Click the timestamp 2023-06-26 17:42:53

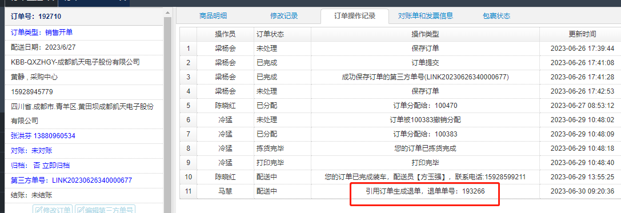pyautogui.click(x=582, y=91)
